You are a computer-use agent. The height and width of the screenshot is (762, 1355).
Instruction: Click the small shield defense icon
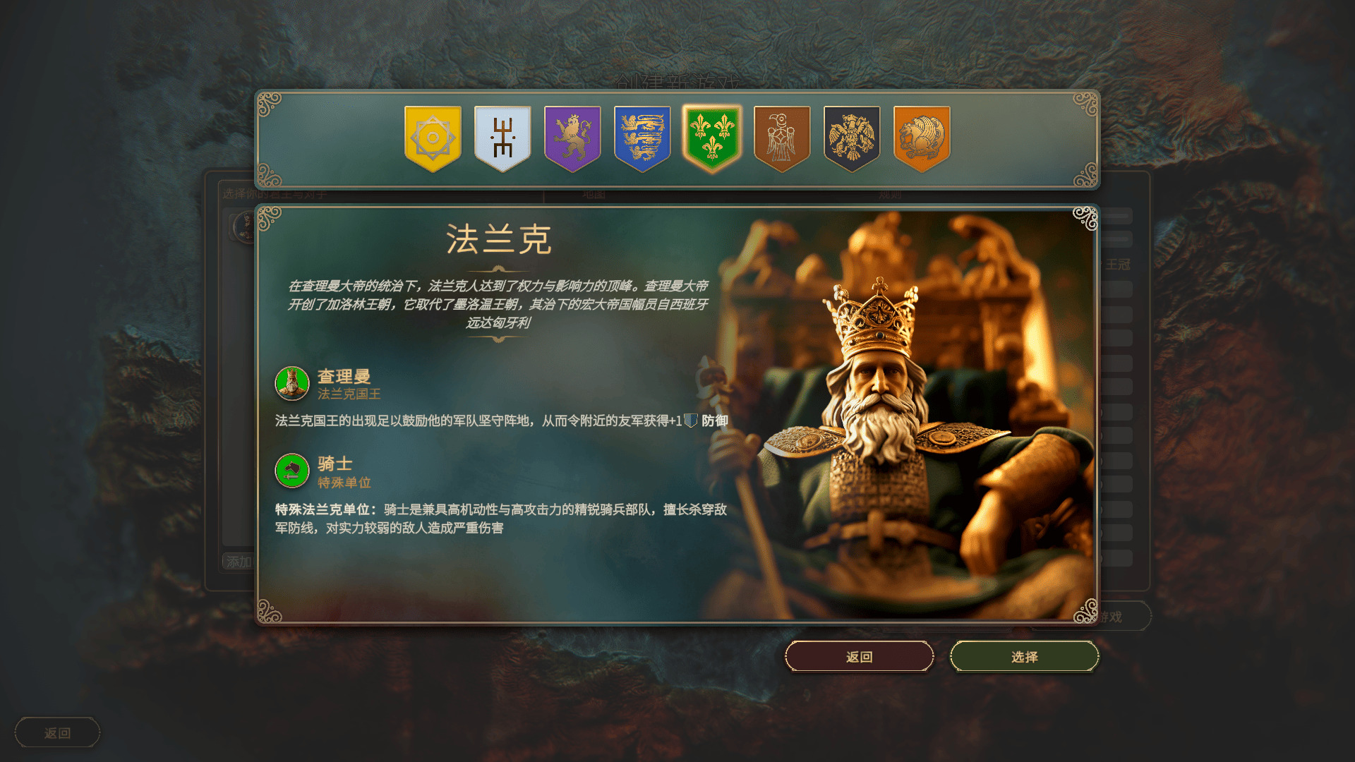pos(691,421)
